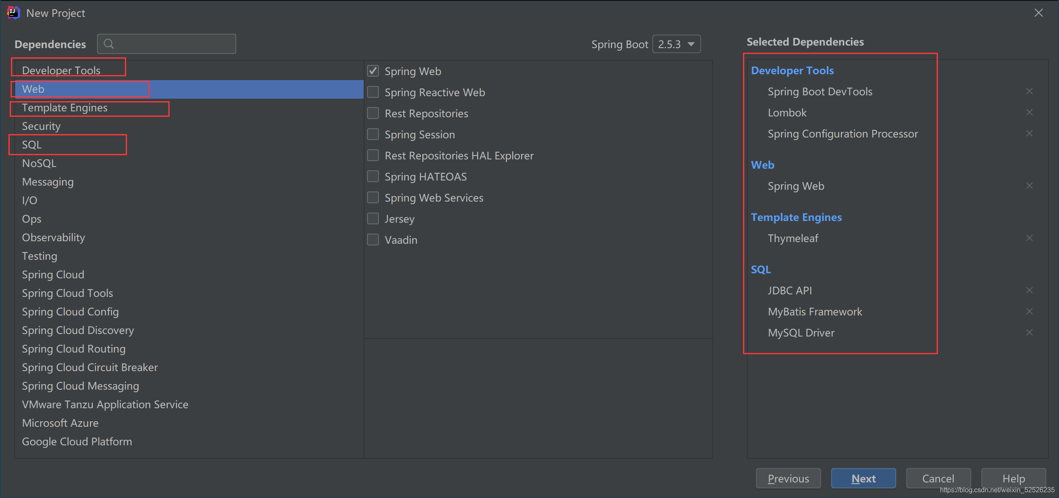Click MySQL Driver in selected list
The width and height of the screenshot is (1059, 498).
tap(801, 333)
